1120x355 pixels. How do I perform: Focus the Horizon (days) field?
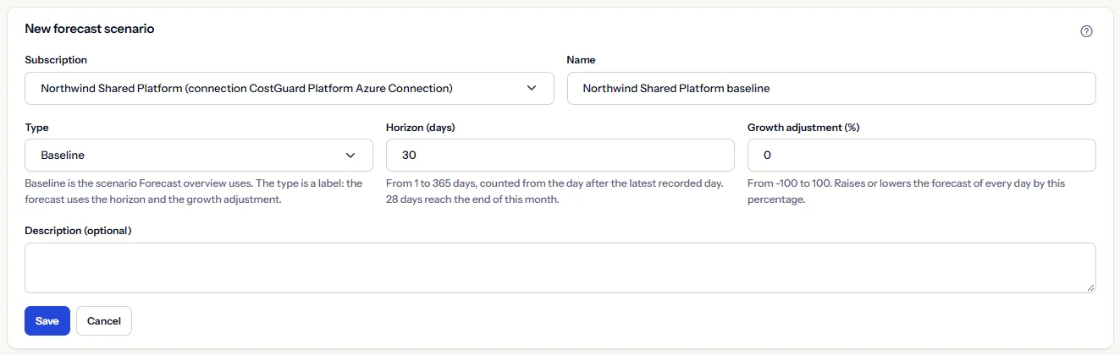coord(560,156)
